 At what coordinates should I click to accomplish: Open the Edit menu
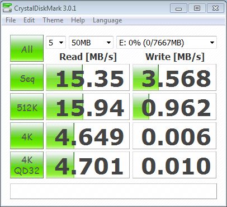29,20
